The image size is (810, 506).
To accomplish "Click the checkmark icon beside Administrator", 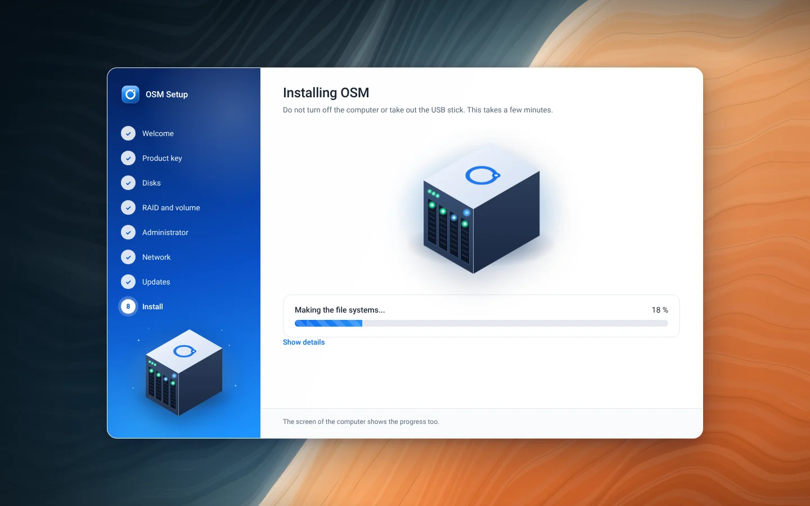I will tap(128, 232).
